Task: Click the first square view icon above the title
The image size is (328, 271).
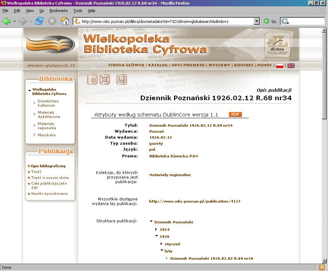Action: tap(92, 79)
